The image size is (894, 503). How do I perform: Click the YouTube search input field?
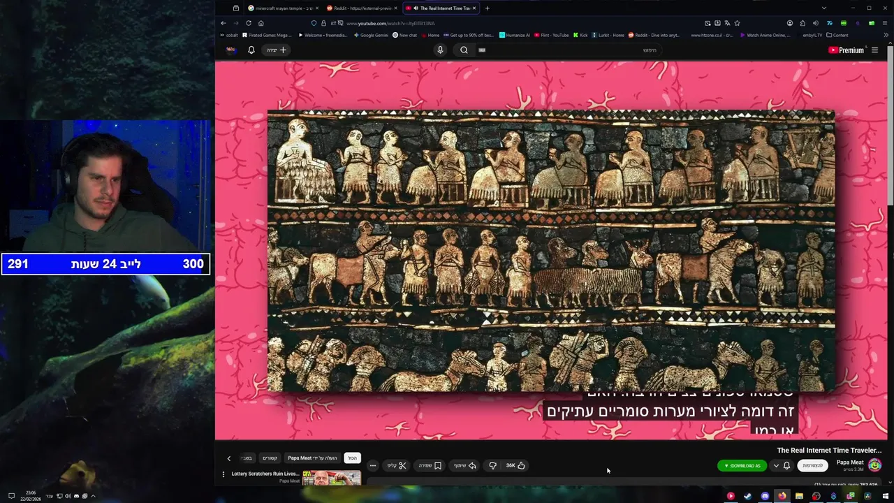point(569,50)
